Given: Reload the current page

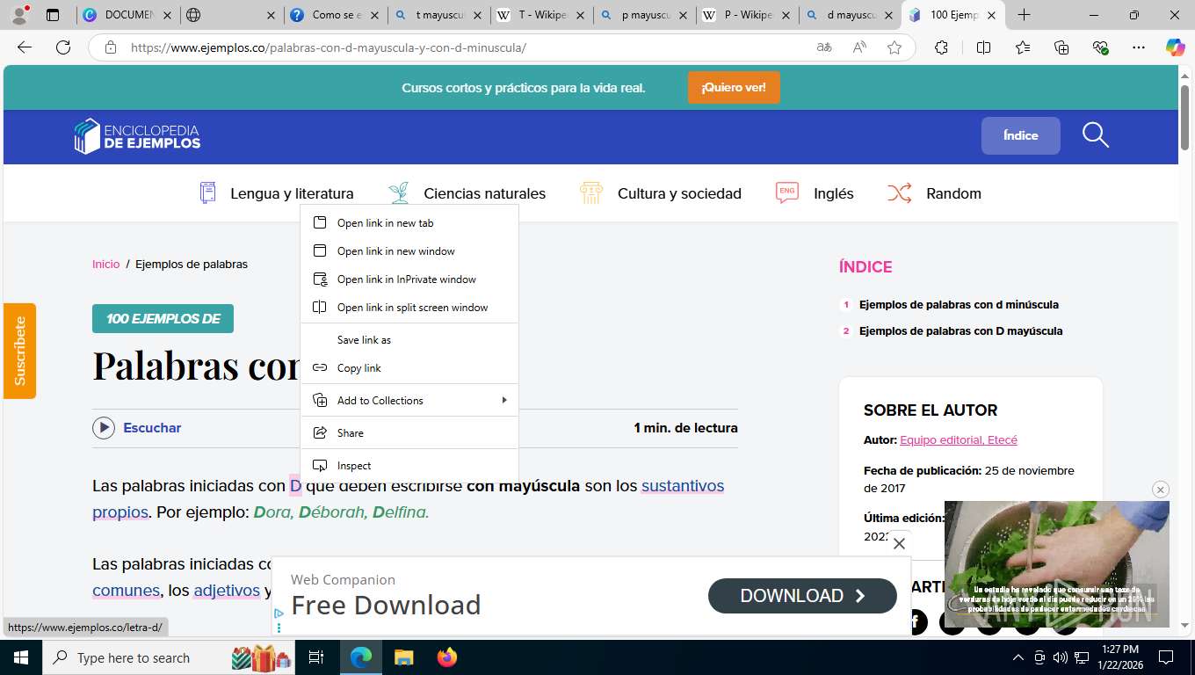Looking at the screenshot, I should [x=63, y=47].
